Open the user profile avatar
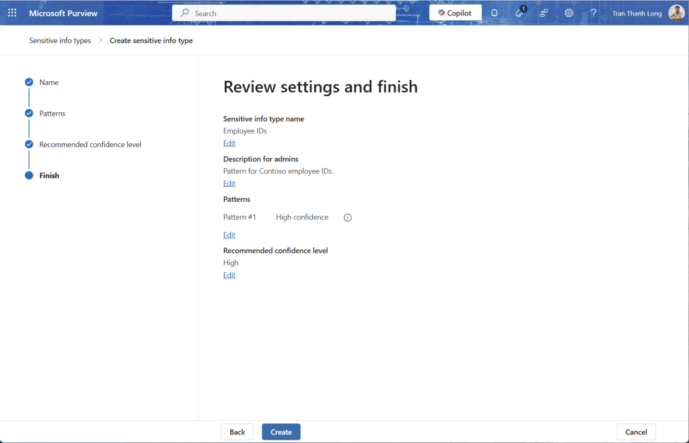Screen dimensions: 689x443 pyautogui.click(x=676, y=13)
